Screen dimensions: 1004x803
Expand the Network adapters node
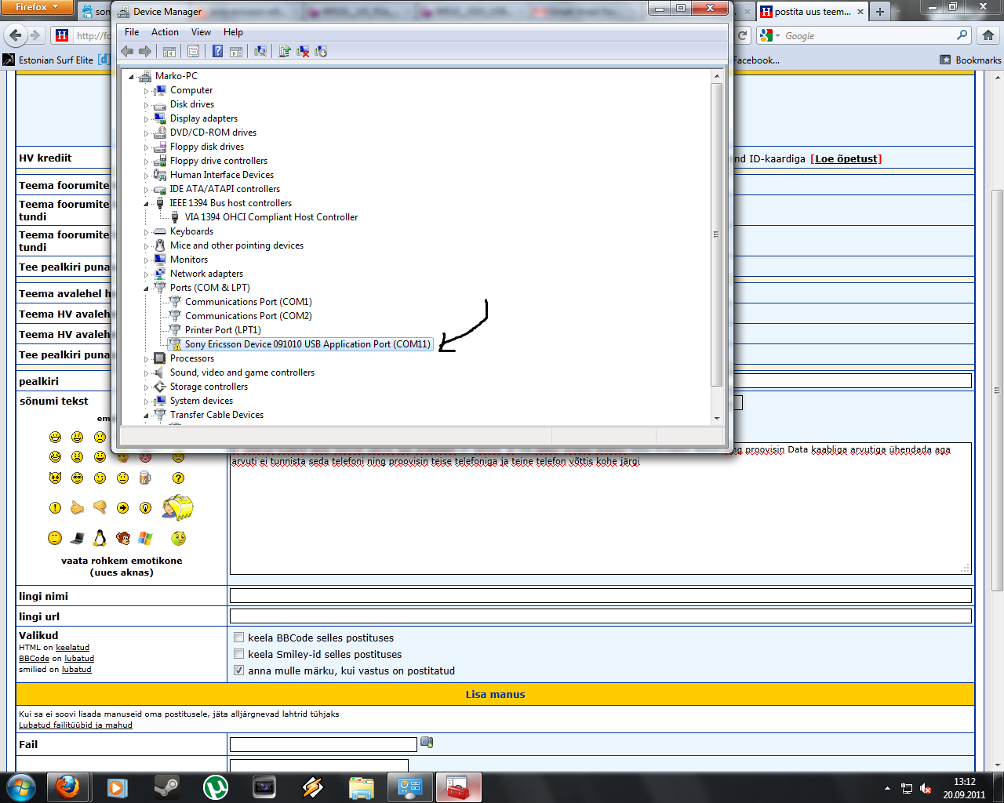point(146,274)
